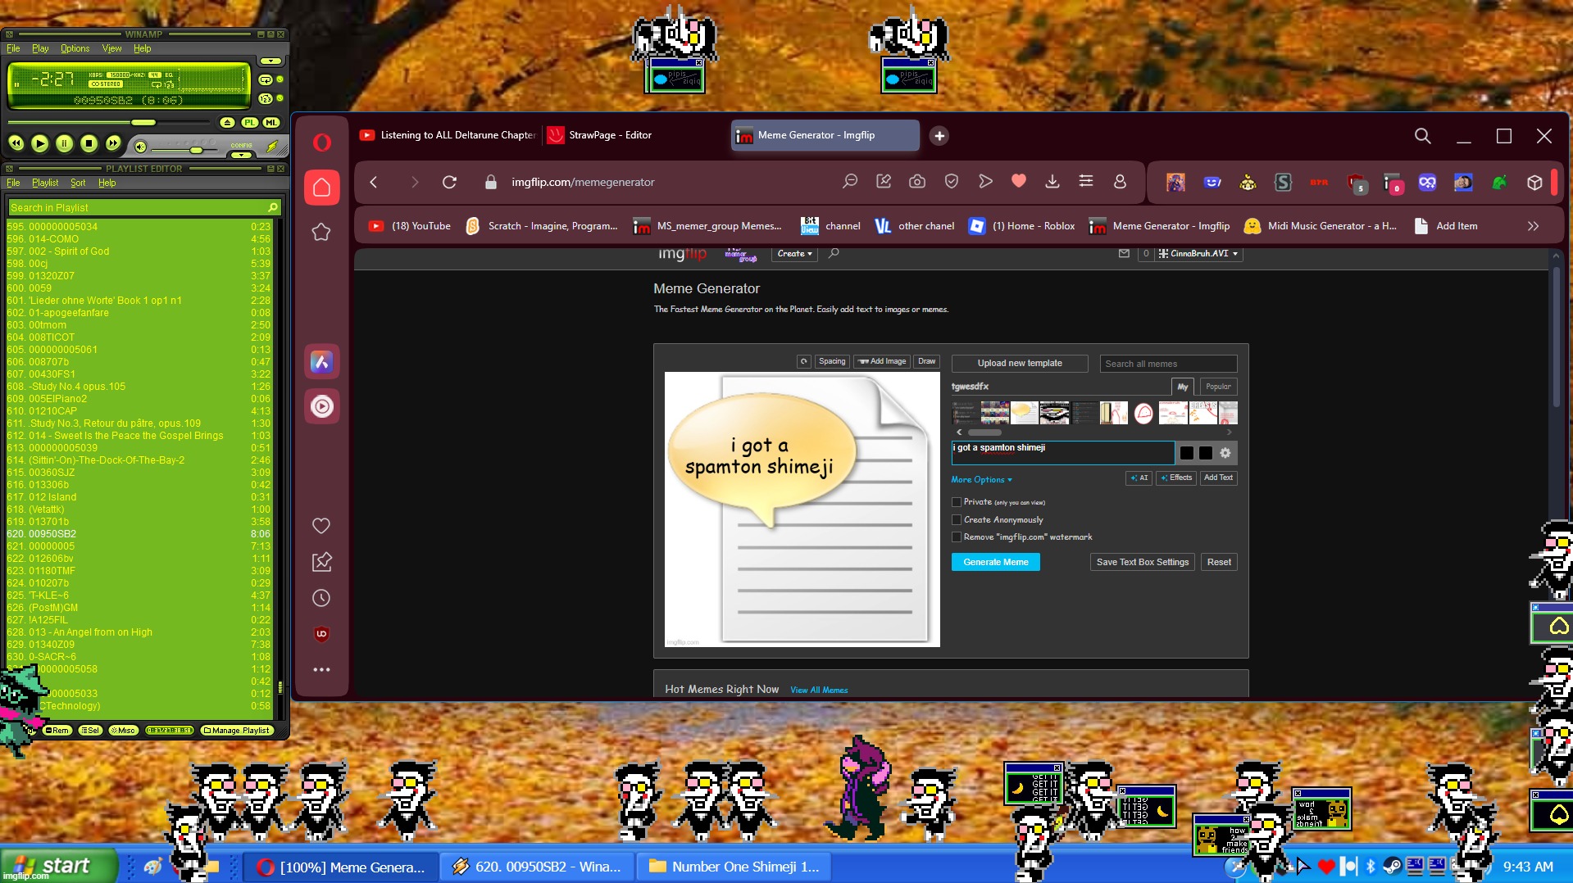Screen dimensions: 1573x883
Task: Open the CinnaBruh.AVI account dropdown
Action: [1199, 254]
